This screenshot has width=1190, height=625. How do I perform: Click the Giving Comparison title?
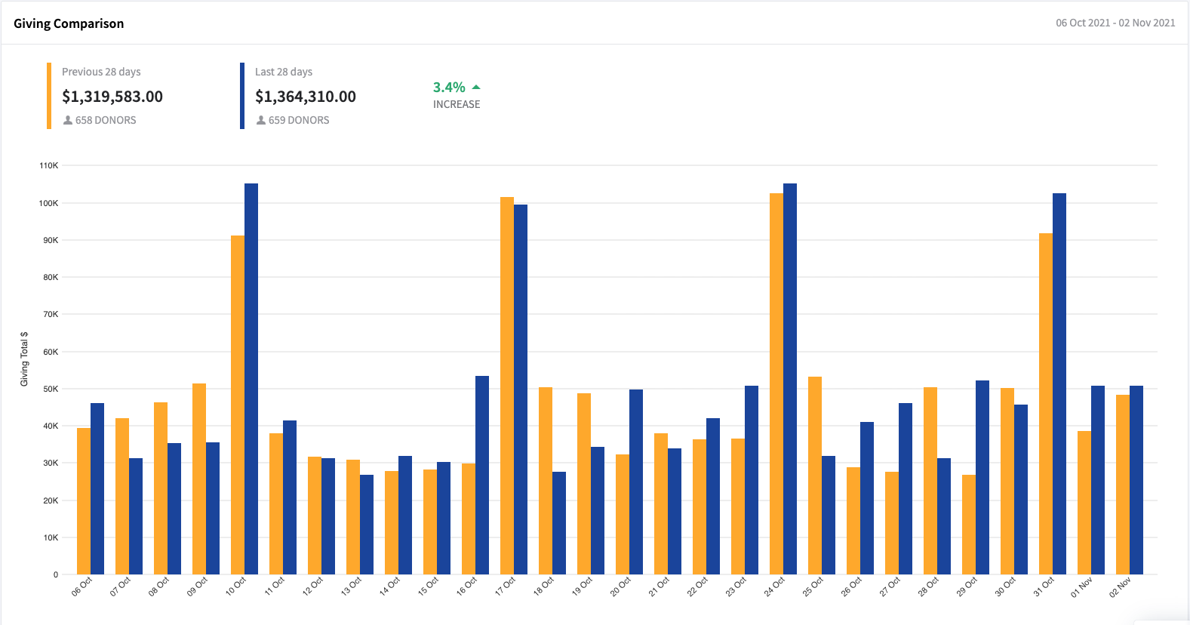pos(69,23)
